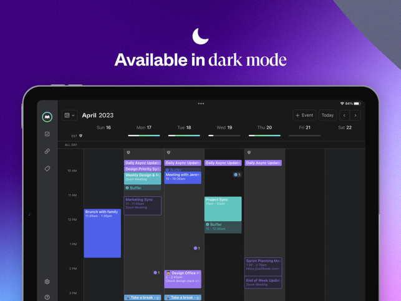Open settings gear in sidebar
Screen dimensions: 401x301
[47, 282]
